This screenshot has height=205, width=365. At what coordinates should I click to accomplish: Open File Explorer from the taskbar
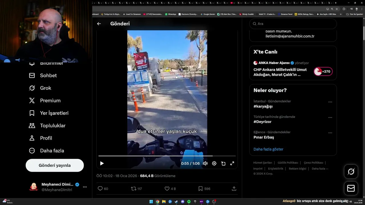click(x=164, y=202)
